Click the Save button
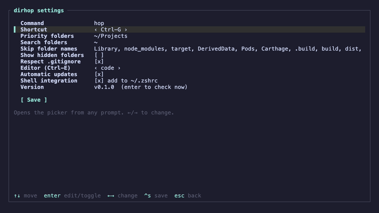Image resolution: width=379 pixels, height=213 pixels. (34, 100)
